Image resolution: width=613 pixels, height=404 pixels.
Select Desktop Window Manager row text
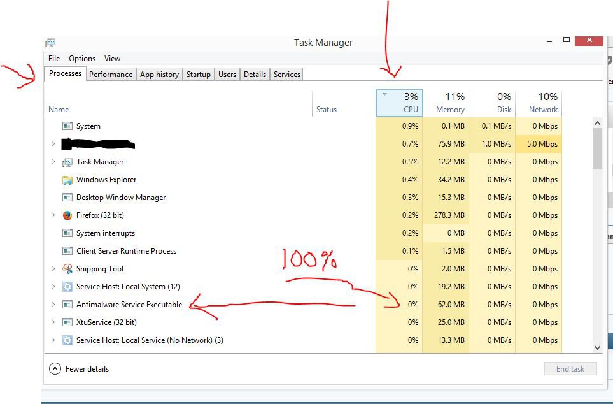[x=121, y=198]
